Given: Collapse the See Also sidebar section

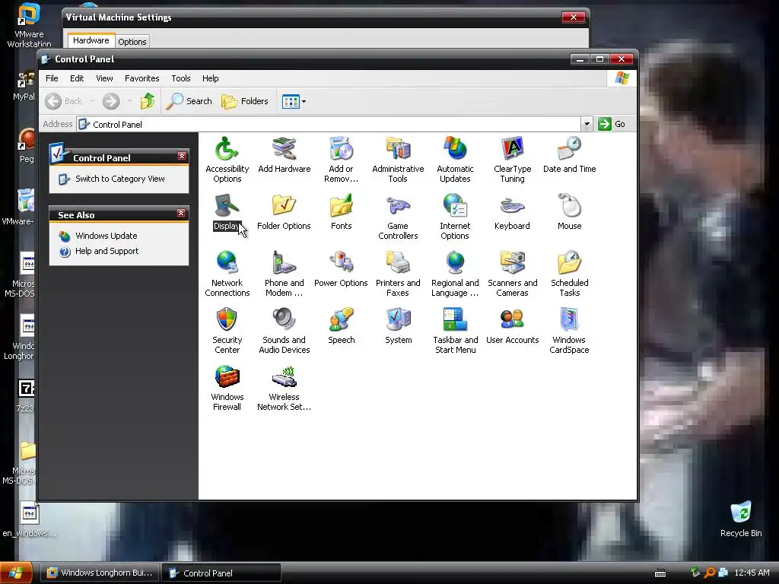Looking at the screenshot, I should tap(181, 214).
